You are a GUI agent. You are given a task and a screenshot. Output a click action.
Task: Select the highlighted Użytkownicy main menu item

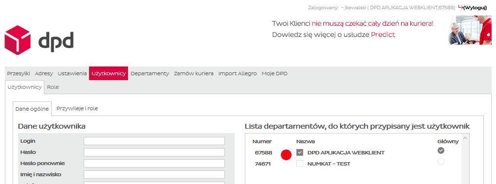click(109, 73)
